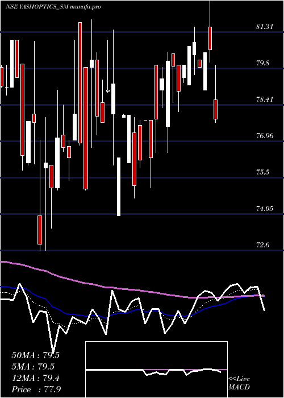Click the 12MA : 79.4 readout
Screen dimensions: 284x398
click(x=35, y=378)
